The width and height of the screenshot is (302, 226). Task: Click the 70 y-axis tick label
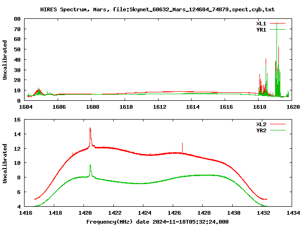pos(17,29)
